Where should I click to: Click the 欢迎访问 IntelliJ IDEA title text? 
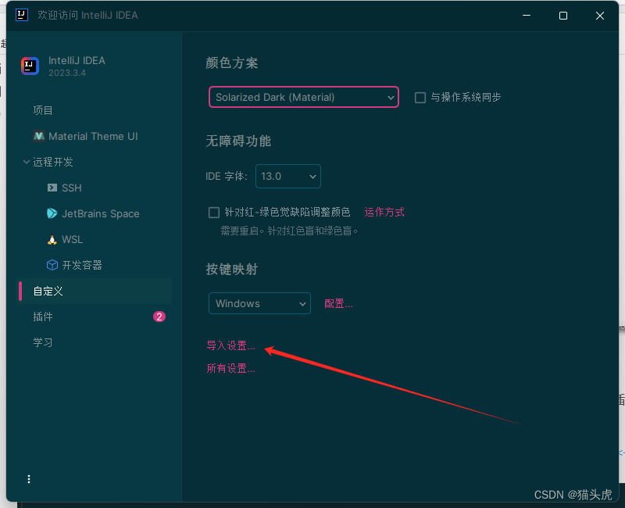coord(87,15)
